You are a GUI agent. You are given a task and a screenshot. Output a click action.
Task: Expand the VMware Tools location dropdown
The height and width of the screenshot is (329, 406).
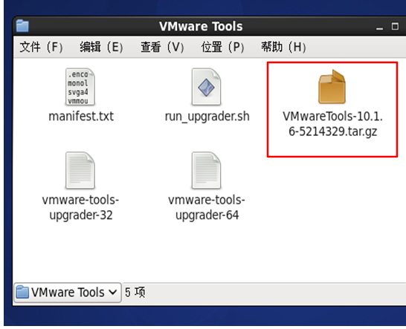[x=68, y=293]
